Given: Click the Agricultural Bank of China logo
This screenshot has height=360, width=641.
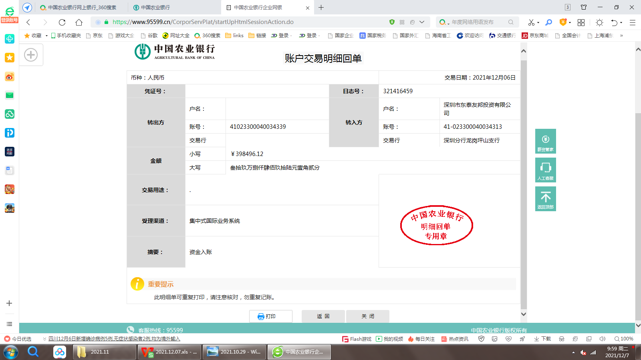Looking at the screenshot, I should click(175, 52).
